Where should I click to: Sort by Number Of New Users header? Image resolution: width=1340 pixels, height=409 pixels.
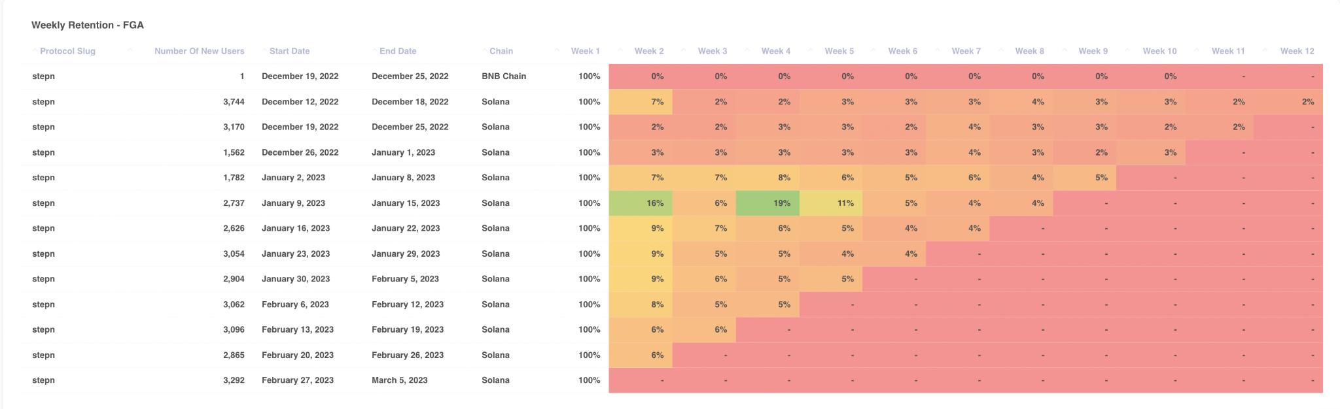(199, 51)
